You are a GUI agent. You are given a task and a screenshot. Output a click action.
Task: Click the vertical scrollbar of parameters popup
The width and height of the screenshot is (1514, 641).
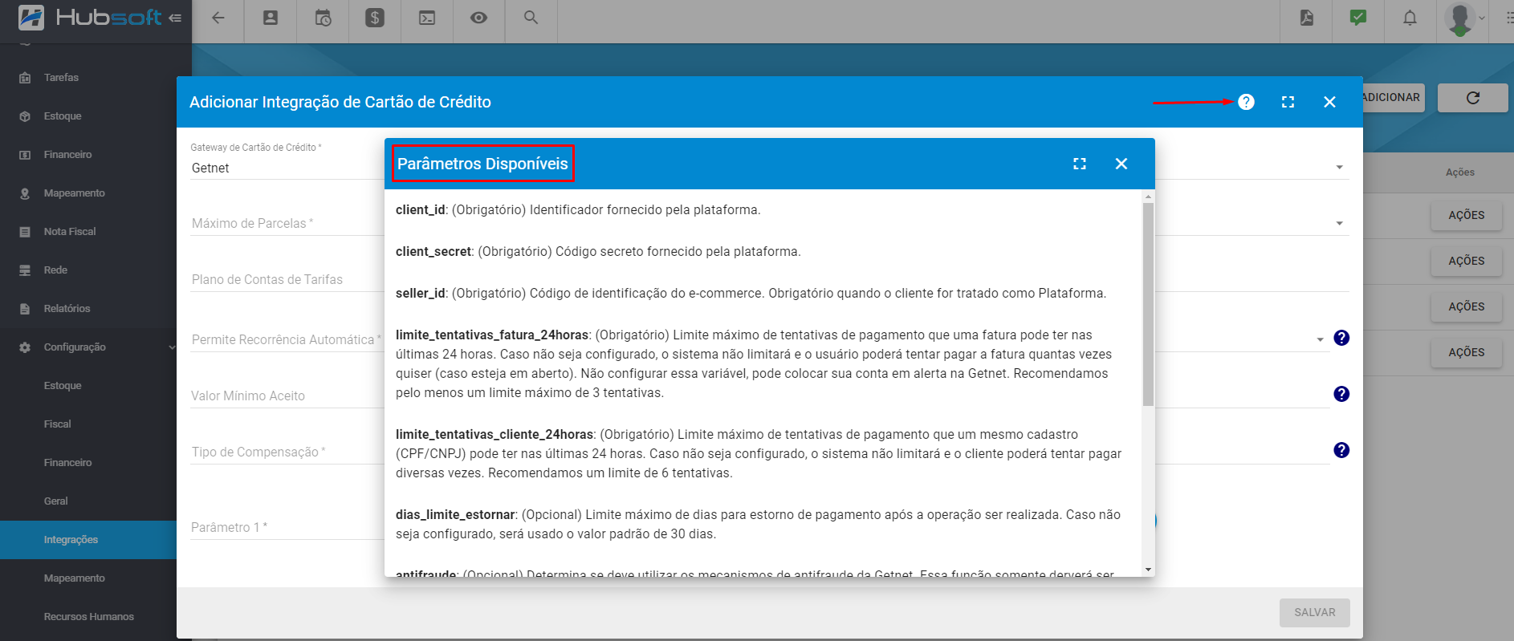click(1148, 304)
